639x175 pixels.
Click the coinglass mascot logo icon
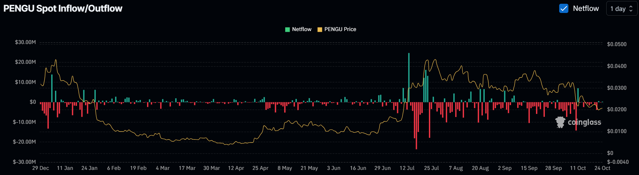(560, 122)
